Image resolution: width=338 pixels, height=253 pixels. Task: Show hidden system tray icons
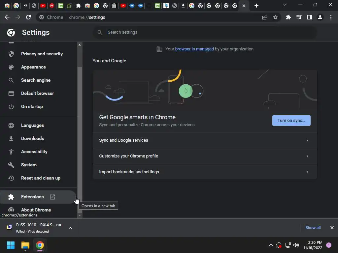[271, 245]
